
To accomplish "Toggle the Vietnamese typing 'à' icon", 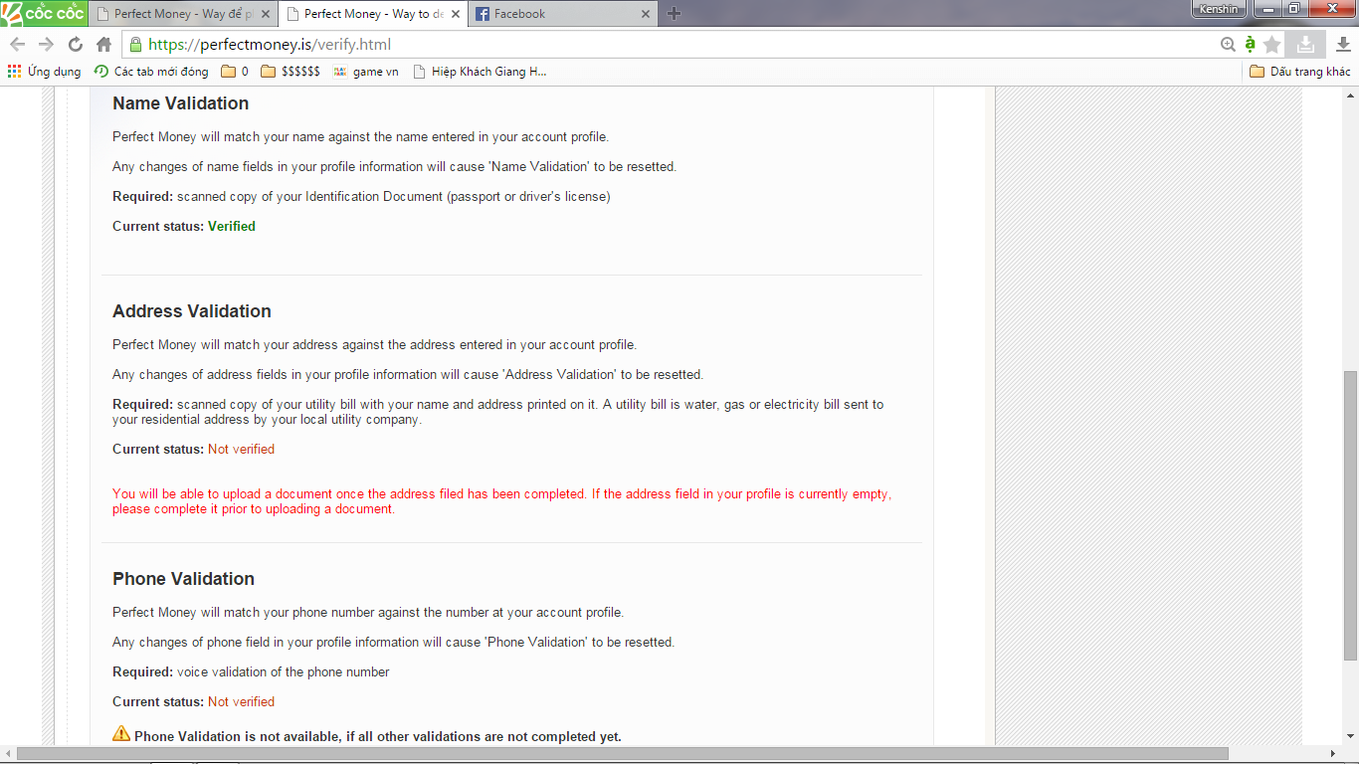I will point(1251,44).
